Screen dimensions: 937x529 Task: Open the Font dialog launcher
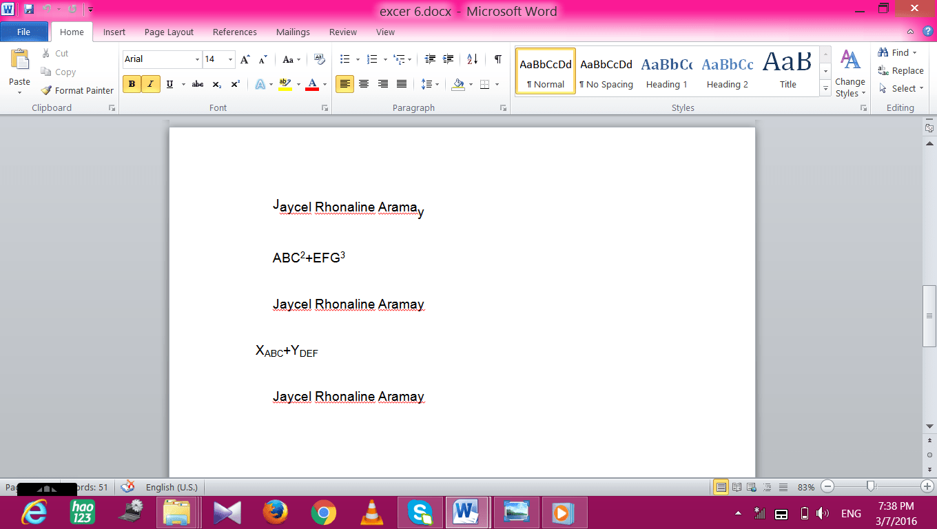325,108
